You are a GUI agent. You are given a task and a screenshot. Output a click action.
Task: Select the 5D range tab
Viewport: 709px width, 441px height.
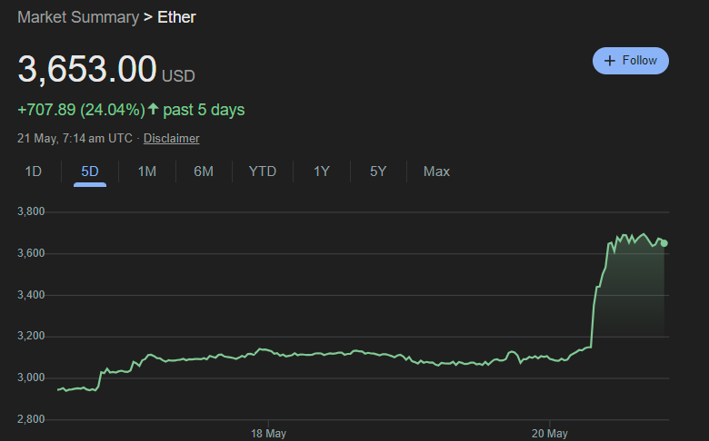pyautogui.click(x=89, y=171)
